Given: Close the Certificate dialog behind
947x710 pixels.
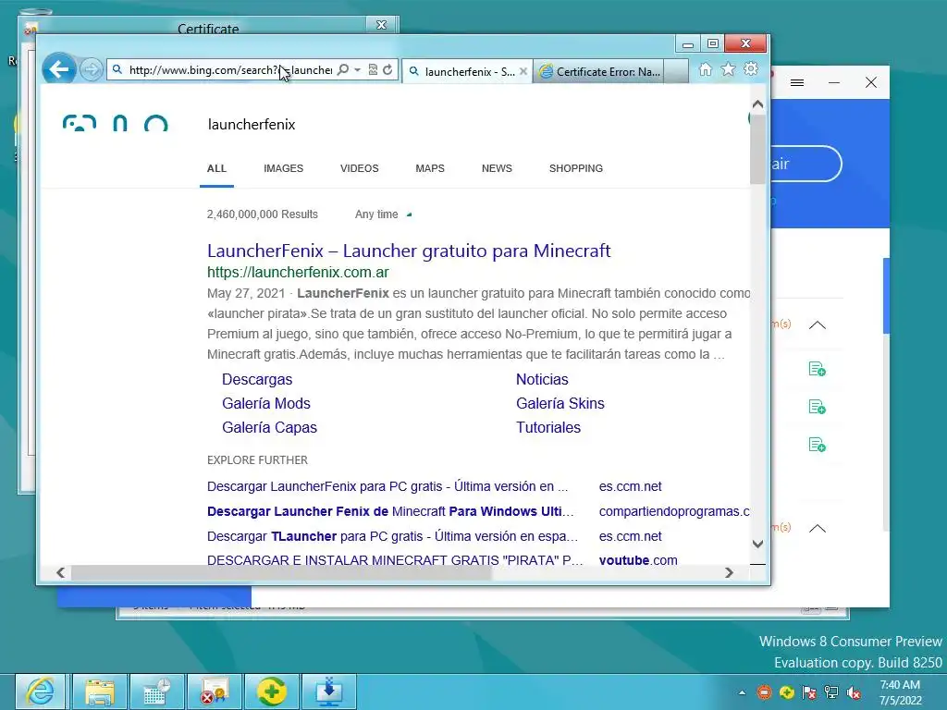Looking at the screenshot, I should [382, 25].
